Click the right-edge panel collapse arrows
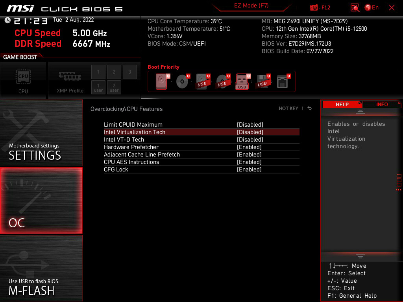Viewport: 403px width, 302px height. [x=399, y=190]
